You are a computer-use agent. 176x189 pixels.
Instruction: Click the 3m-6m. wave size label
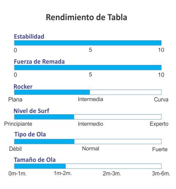161,173
